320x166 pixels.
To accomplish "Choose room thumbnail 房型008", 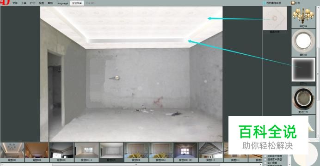I will [x=136, y=152].
